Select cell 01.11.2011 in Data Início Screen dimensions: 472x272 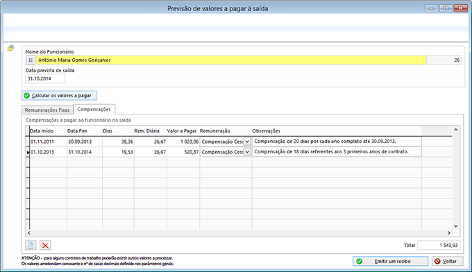(x=48, y=142)
